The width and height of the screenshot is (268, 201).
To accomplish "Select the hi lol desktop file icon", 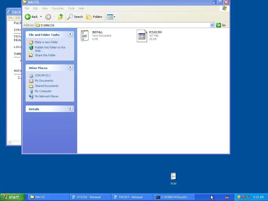I will point(173,176).
